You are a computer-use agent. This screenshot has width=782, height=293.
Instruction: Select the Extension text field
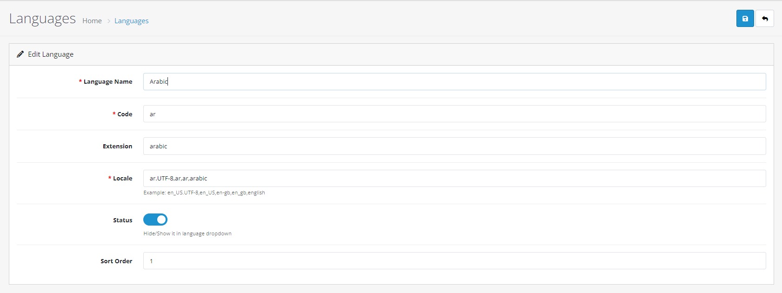454,146
